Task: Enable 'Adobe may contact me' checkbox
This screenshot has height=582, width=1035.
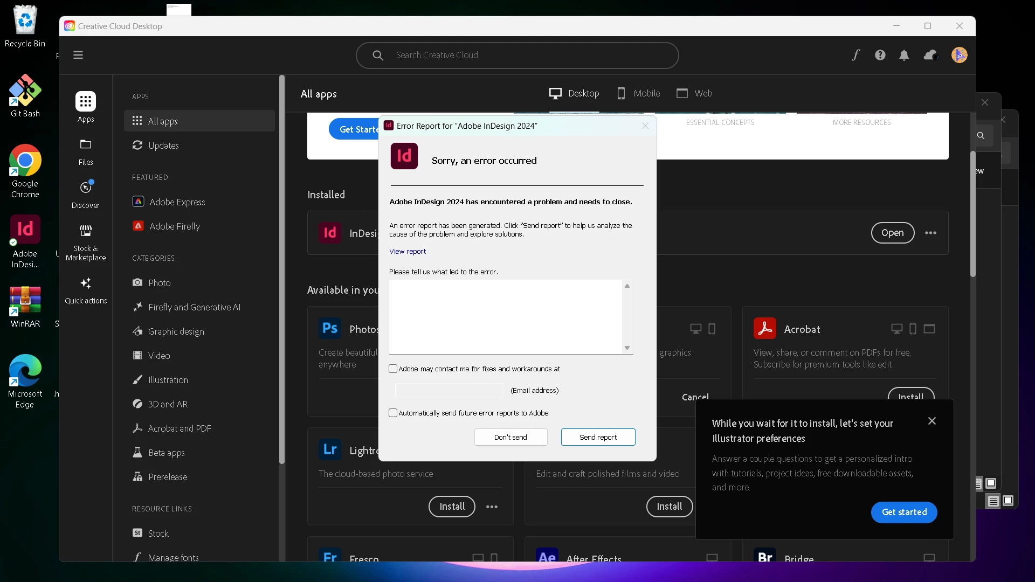Action: (x=393, y=369)
